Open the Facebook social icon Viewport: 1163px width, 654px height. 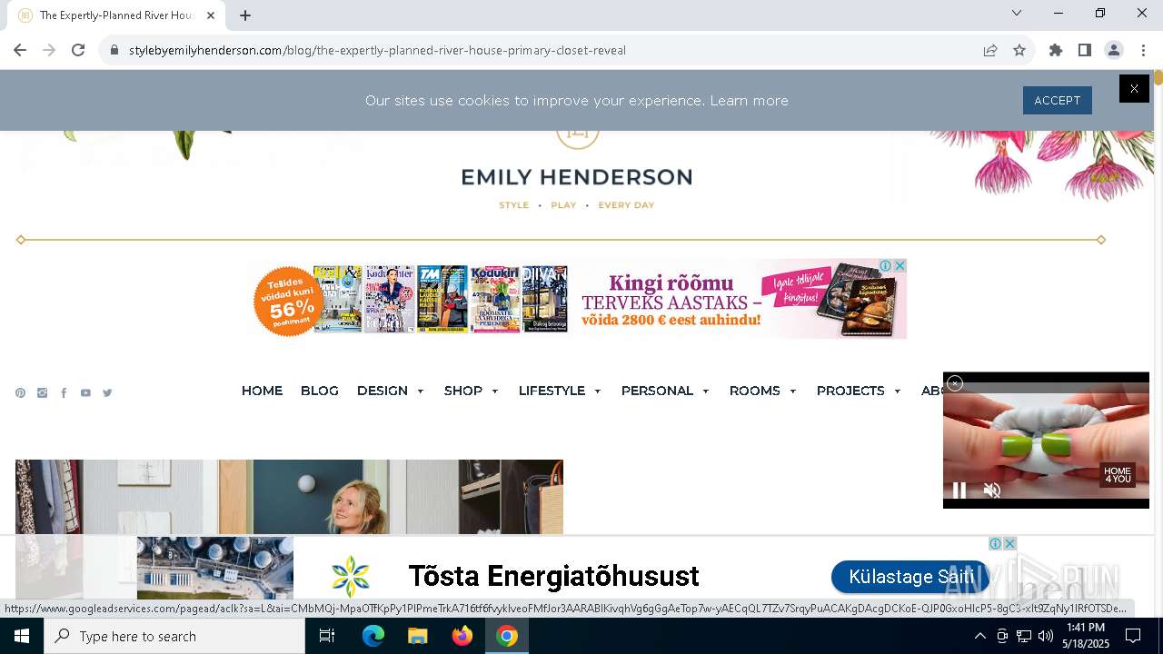pos(64,393)
